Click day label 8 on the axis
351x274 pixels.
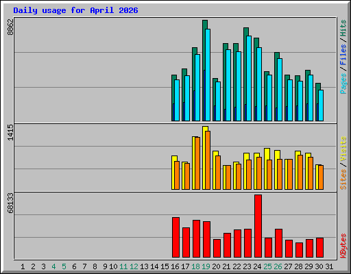coord(95,266)
